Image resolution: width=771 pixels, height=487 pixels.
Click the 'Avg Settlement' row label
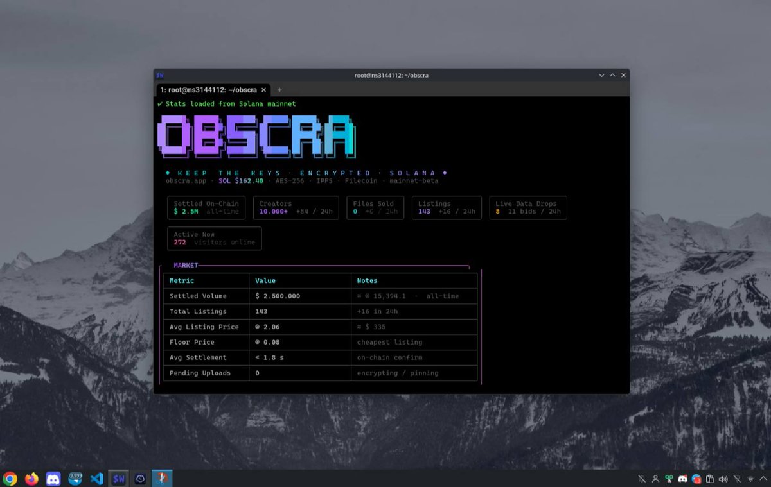click(198, 357)
